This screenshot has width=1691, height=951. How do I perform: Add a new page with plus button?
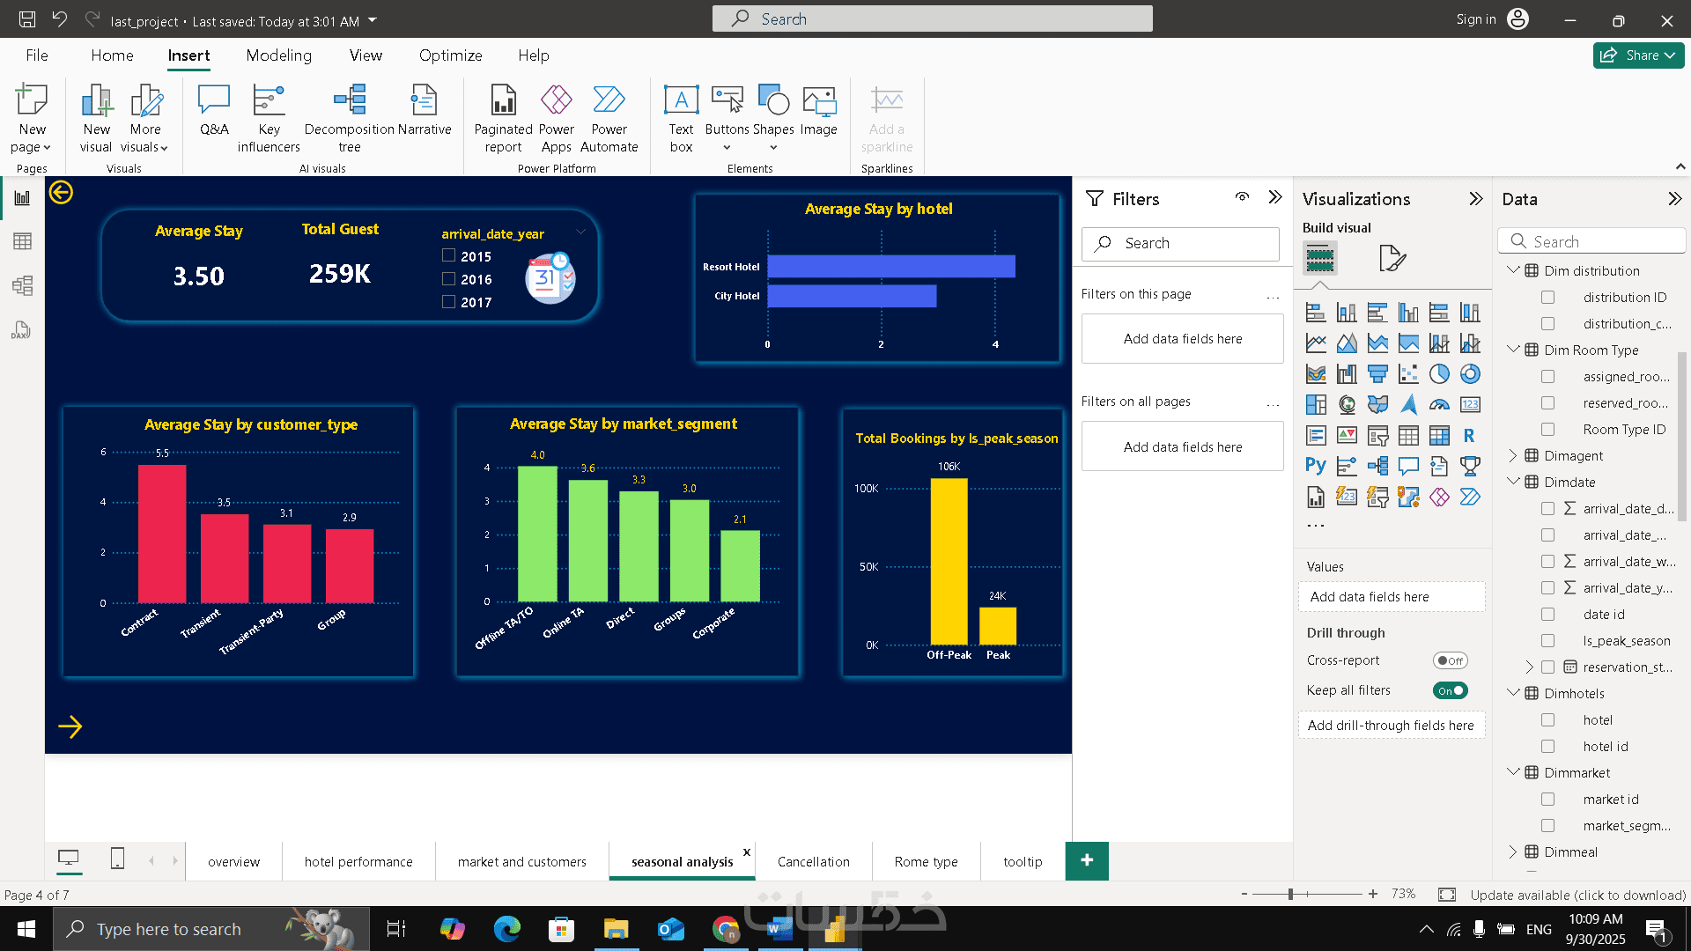pos(1087,860)
